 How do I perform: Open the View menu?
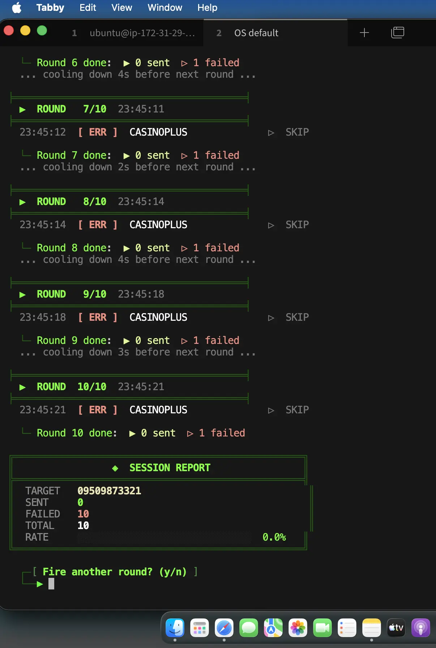pos(122,8)
